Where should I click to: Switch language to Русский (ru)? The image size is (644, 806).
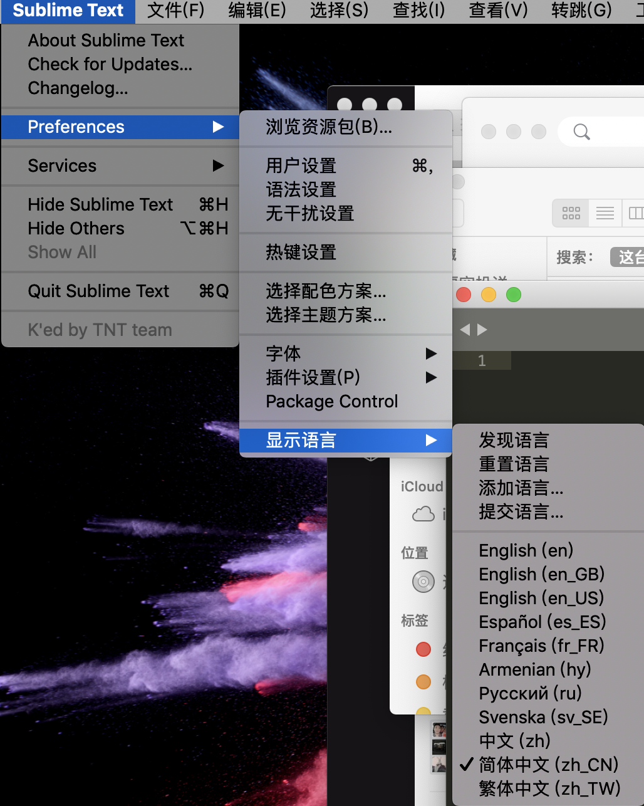click(548, 693)
